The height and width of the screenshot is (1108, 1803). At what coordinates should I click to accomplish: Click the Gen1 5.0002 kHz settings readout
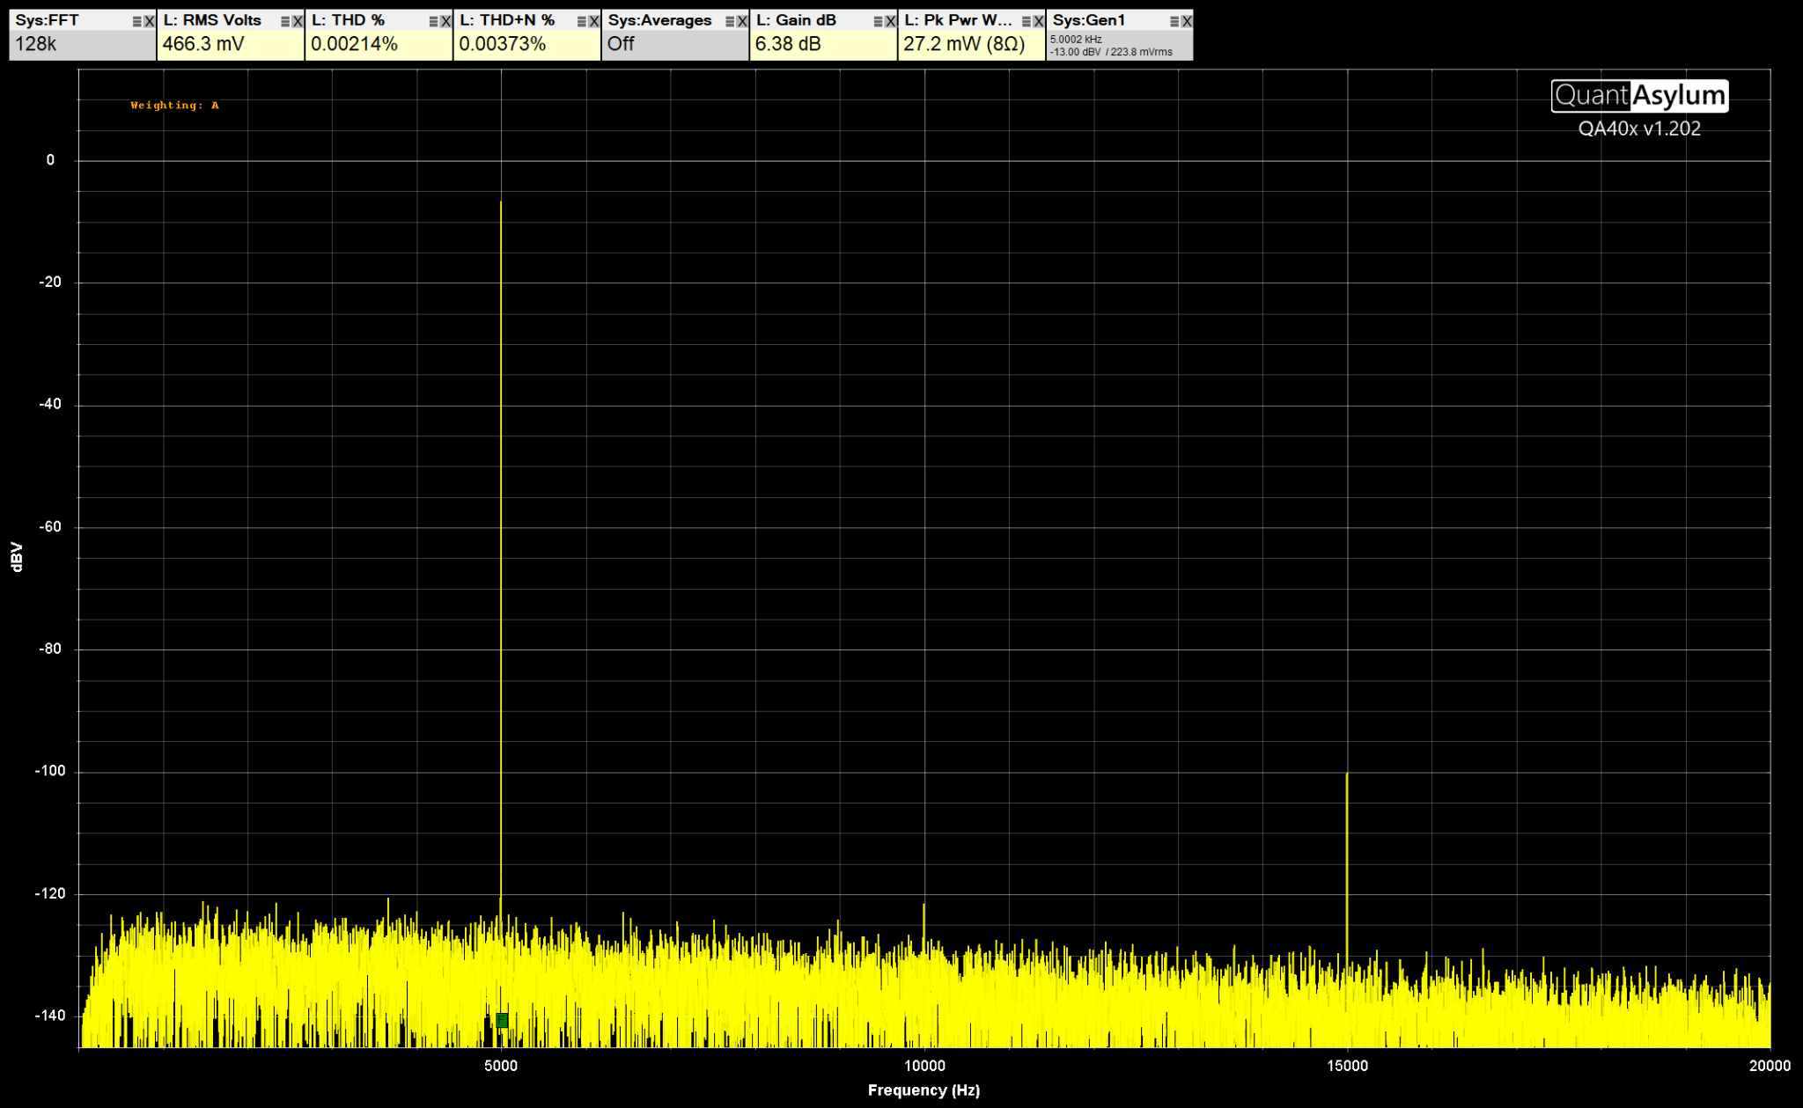(1111, 46)
